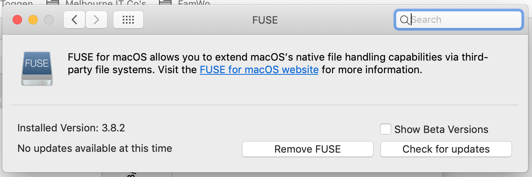
Task: Click the FUSE drive icon
Action: tap(37, 68)
